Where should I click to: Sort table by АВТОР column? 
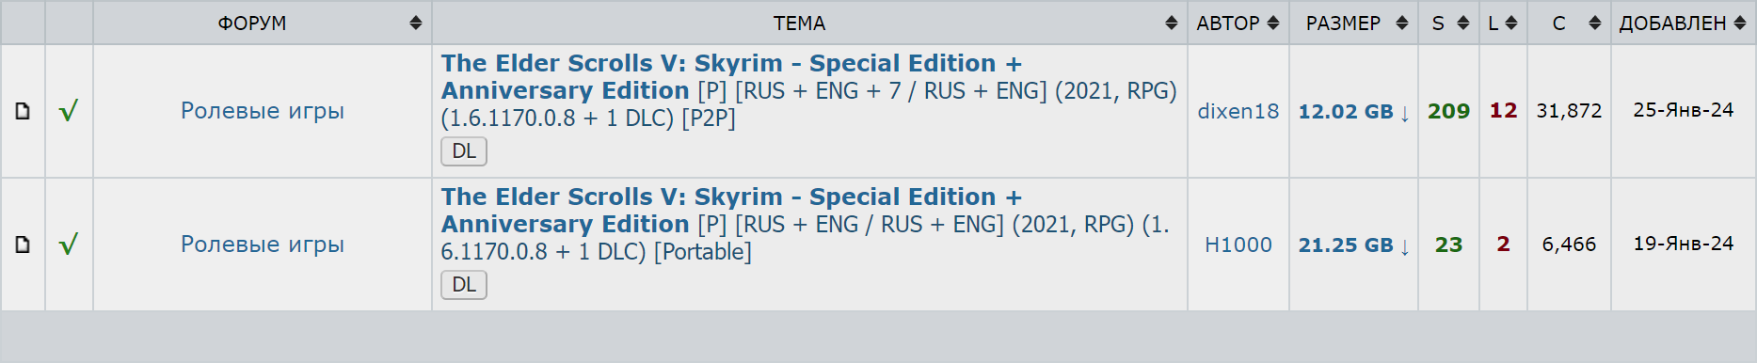click(1238, 23)
